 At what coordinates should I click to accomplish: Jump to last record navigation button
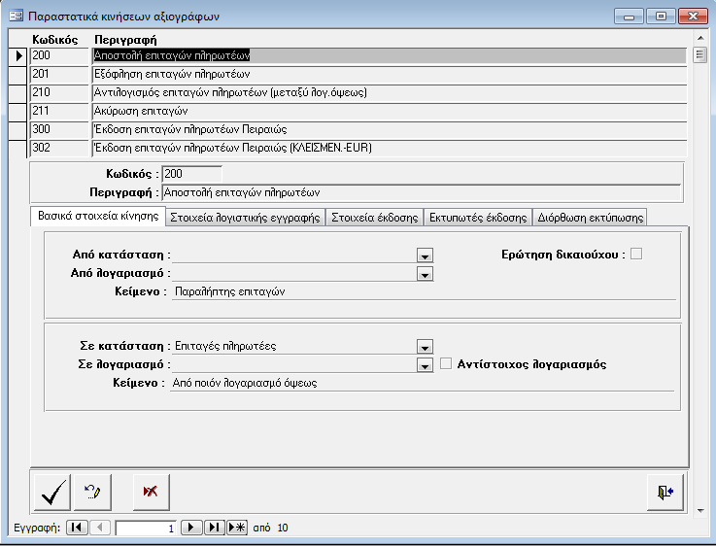tap(215, 528)
